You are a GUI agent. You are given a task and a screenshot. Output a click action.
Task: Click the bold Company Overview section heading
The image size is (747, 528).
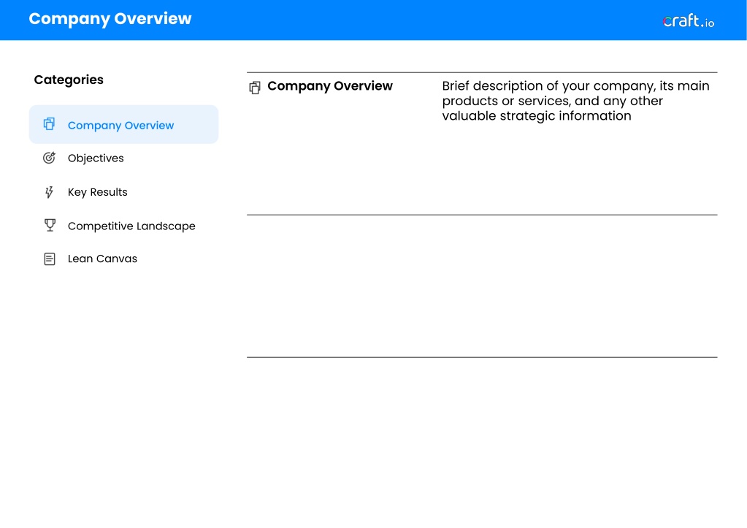[x=330, y=86]
